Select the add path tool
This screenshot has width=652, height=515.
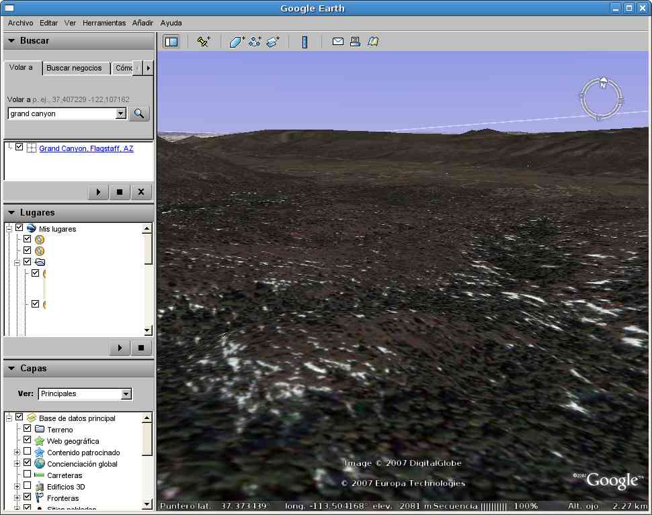[255, 42]
